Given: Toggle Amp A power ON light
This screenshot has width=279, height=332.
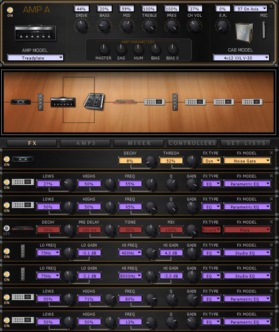Looking at the screenshot, I should tap(10, 10).
